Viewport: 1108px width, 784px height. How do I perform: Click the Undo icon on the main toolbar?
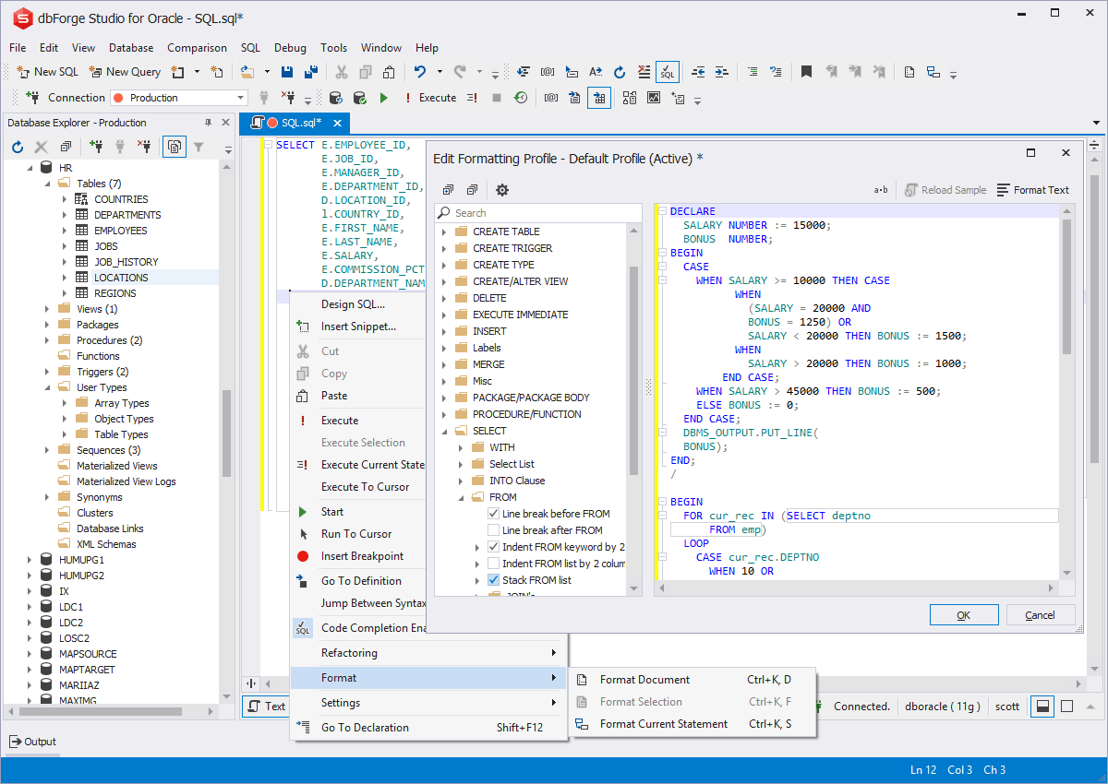[421, 71]
